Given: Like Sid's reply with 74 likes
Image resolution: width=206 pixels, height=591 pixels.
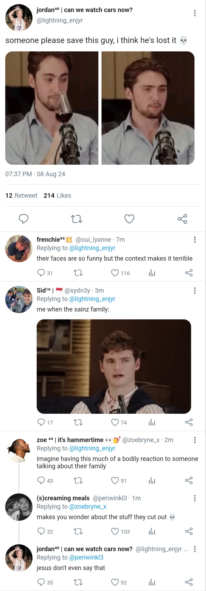Looking at the screenshot, I should point(115,422).
